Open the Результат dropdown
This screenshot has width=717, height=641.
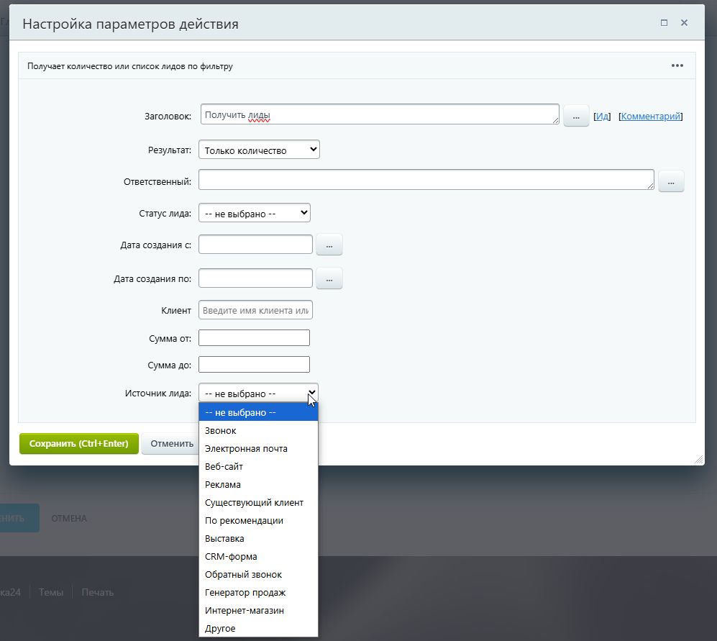[x=259, y=150]
